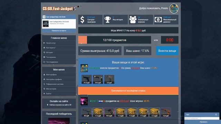The image size is (221, 124).
Task: Click the Ваш шанс: 17.6% box
Action: (137, 51)
